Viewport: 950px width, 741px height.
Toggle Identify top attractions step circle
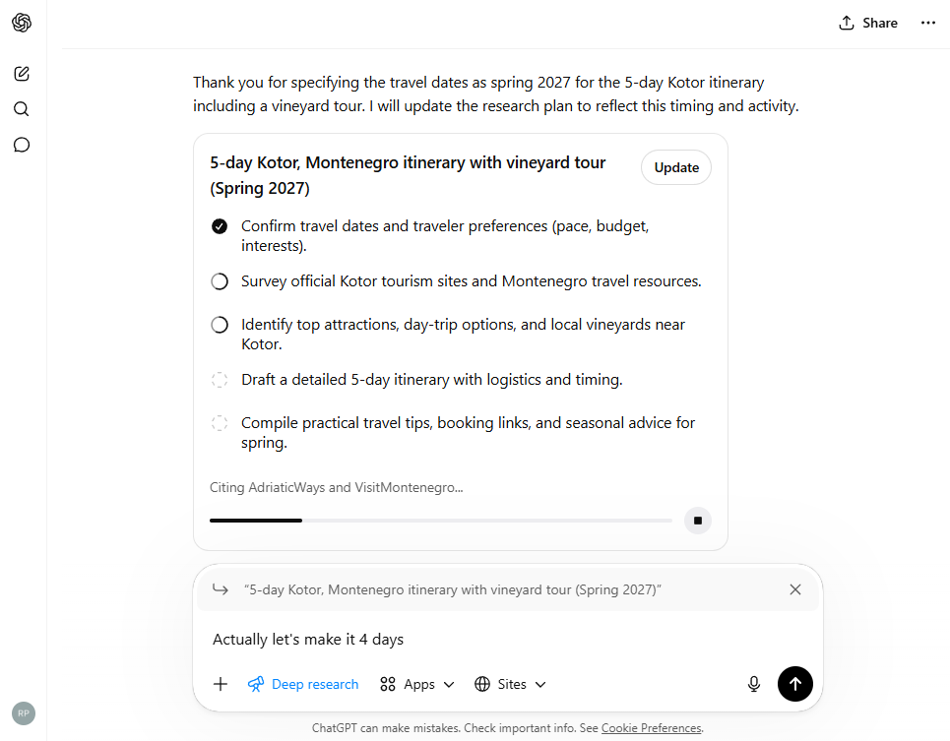pyautogui.click(x=220, y=325)
